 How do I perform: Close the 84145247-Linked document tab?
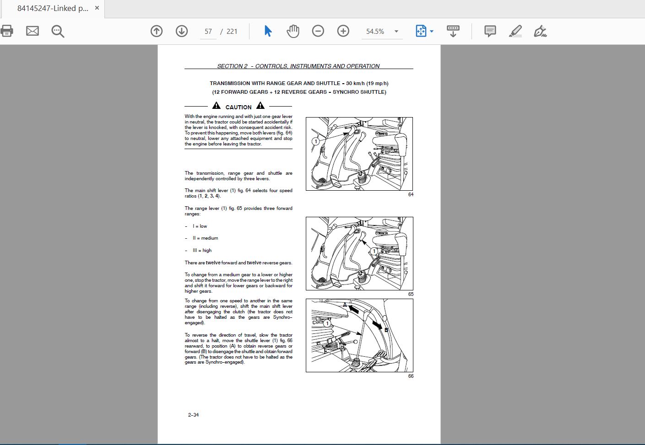(x=97, y=8)
